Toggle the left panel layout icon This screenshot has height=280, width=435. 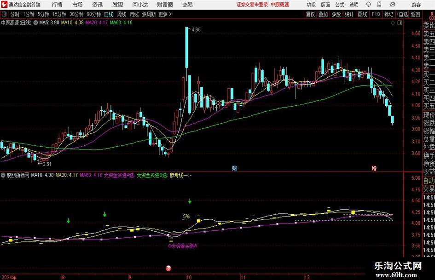click(5, 14)
